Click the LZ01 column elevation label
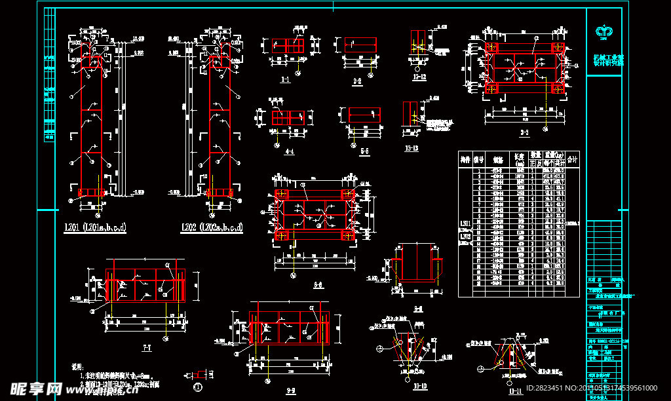This screenshot has height=401, width=671. tap(96, 228)
